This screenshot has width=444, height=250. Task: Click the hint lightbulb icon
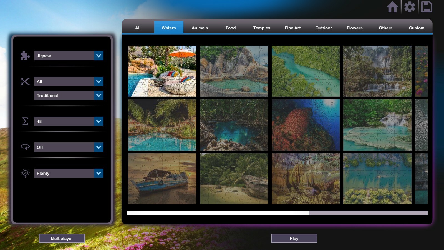click(x=25, y=173)
